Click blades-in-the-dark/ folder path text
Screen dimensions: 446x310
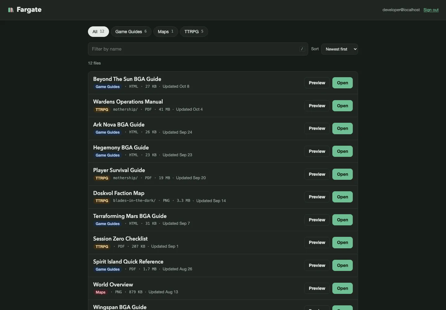[134, 201]
